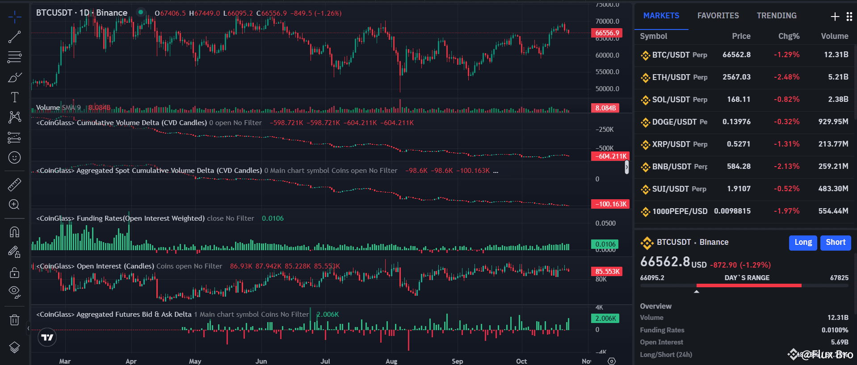Screen dimensions: 857x365
Task: Select DOGE/USDT Perp market row
Action: point(744,122)
